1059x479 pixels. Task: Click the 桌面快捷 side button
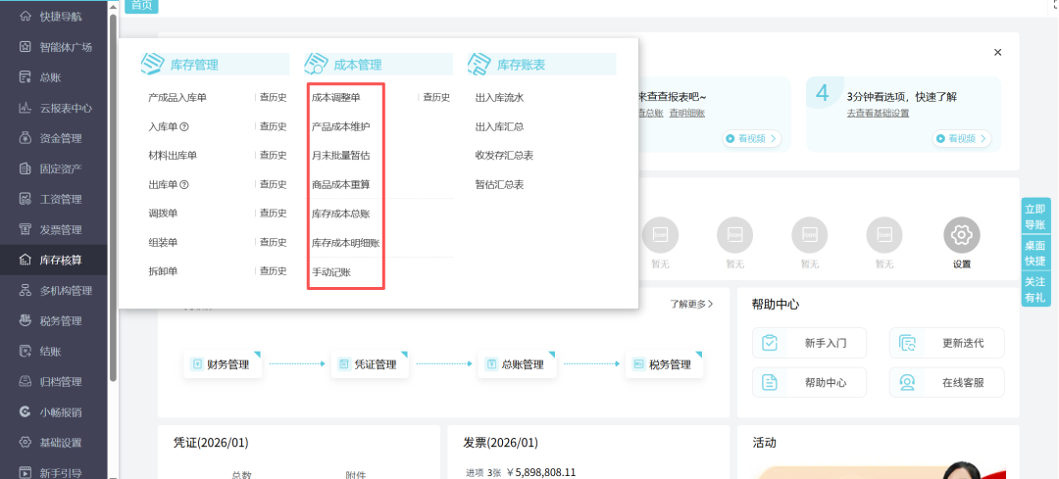[1034, 253]
